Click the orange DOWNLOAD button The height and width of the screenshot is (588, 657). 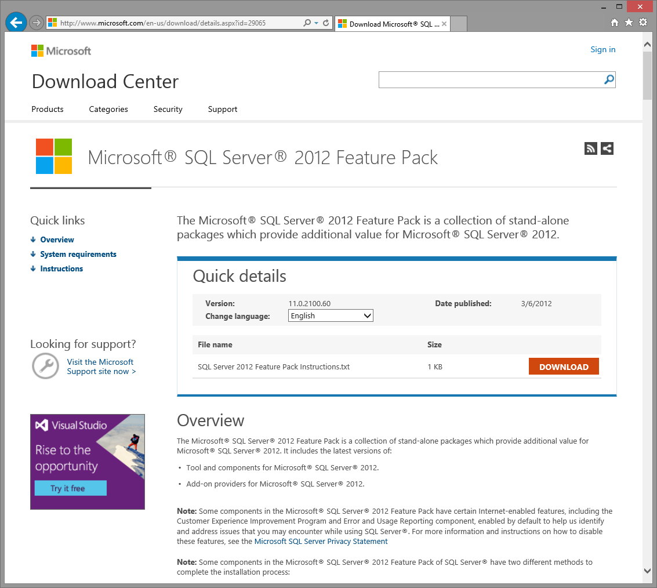coord(564,367)
